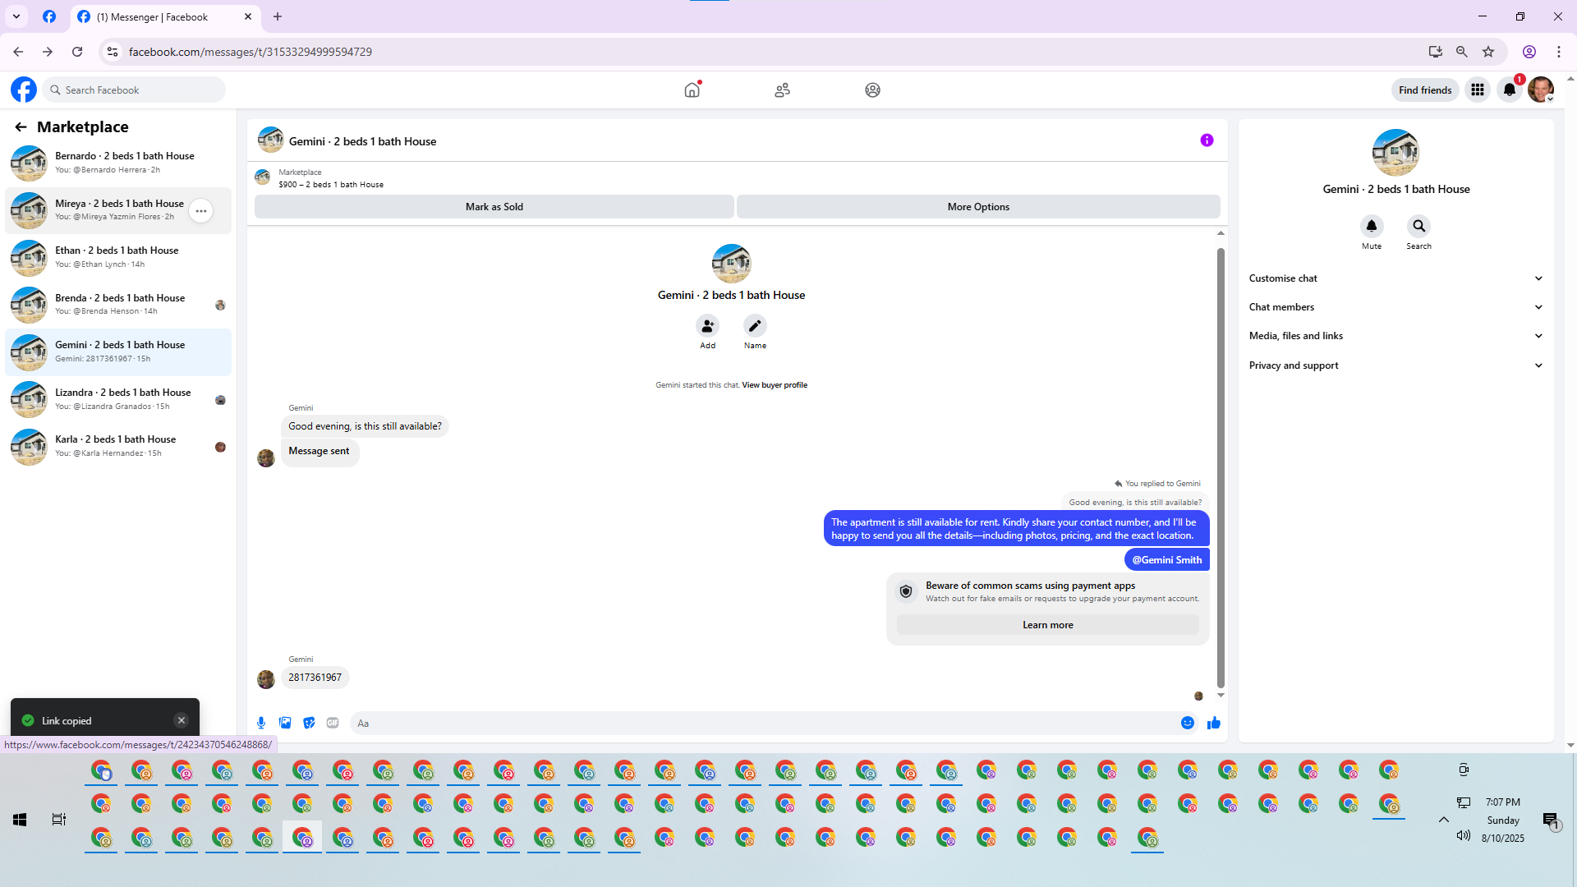Open the sticker picker icon
Viewport: 1577px width, 887px height.
click(x=309, y=723)
